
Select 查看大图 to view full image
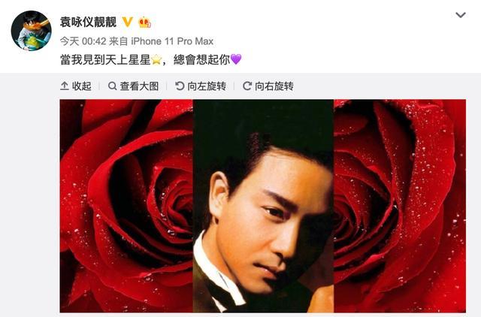(139, 86)
